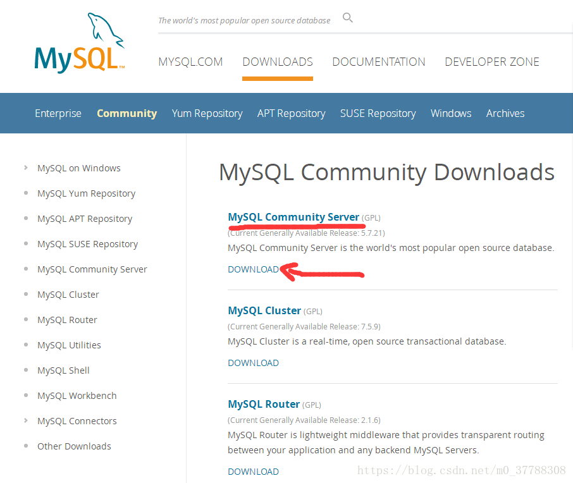Open MySQL SUSE Repository sidebar link
The image size is (573, 483).
pyautogui.click(x=88, y=244)
